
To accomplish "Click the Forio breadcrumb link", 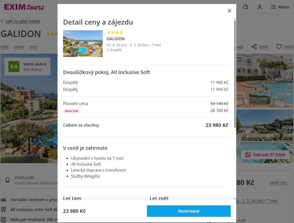I will [x=34, y=47].
